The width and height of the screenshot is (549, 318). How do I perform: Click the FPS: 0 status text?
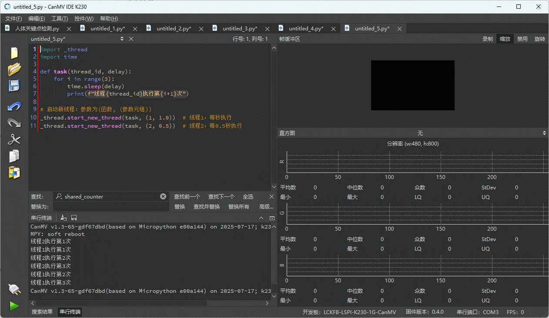coord(515,312)
